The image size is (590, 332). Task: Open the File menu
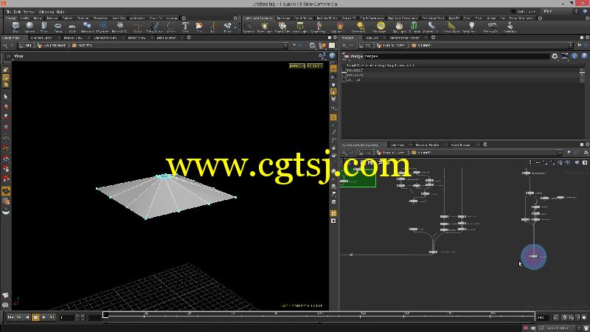(x=8, y=12)
